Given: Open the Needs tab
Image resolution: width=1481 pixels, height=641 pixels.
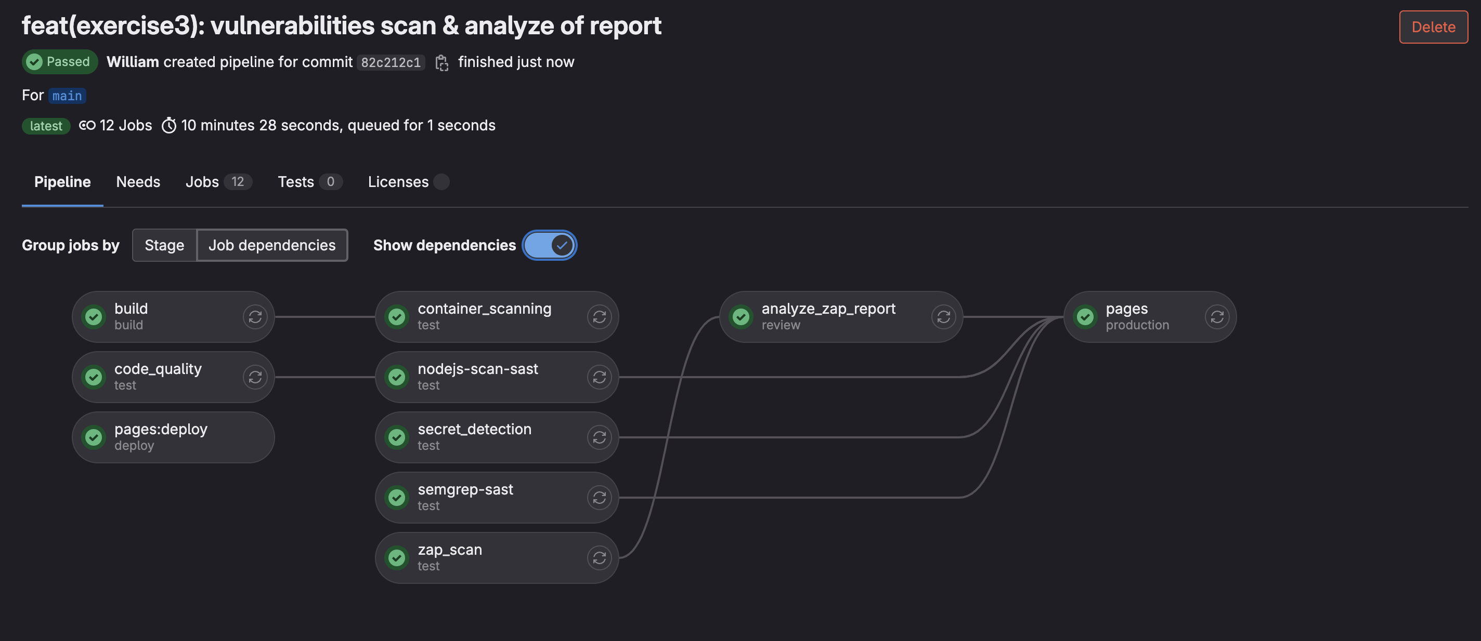Looking at the screenshot, I should tap(138, 182).
